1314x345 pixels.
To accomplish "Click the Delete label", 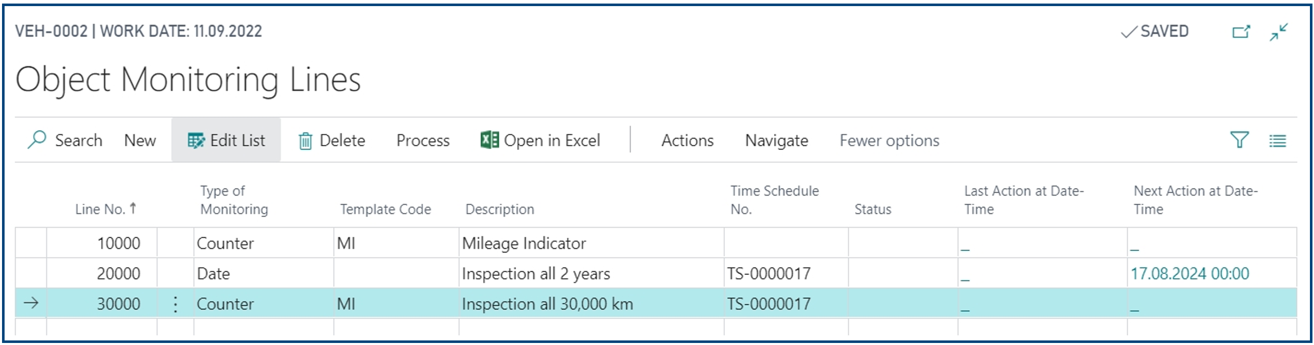I will click(342, 141).
